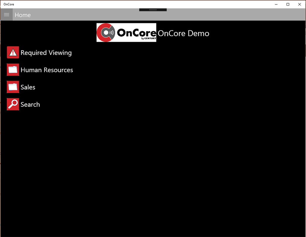Close the OnCore window

[300, 4]
